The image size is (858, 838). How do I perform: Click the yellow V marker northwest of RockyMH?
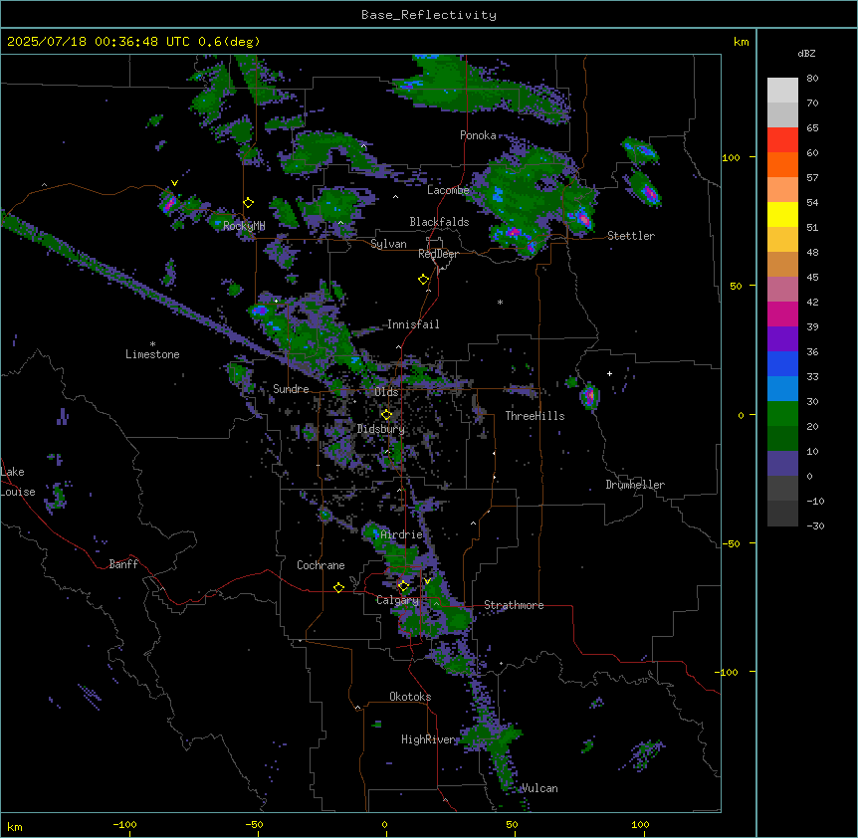click(174, 183)
